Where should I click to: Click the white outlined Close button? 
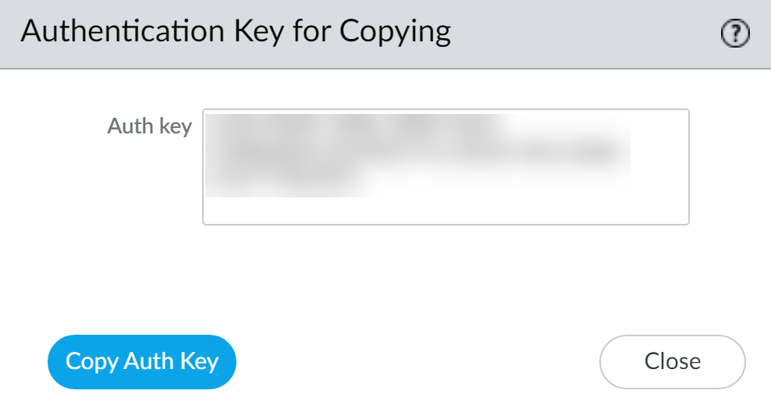coord(672,361)
